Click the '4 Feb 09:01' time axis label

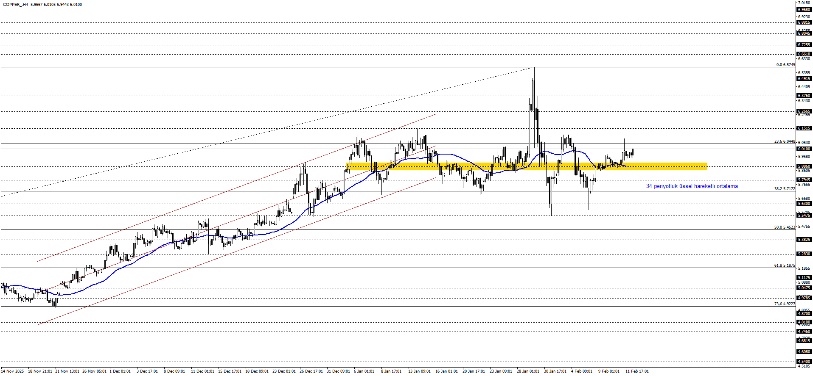[x=581, y=371]
